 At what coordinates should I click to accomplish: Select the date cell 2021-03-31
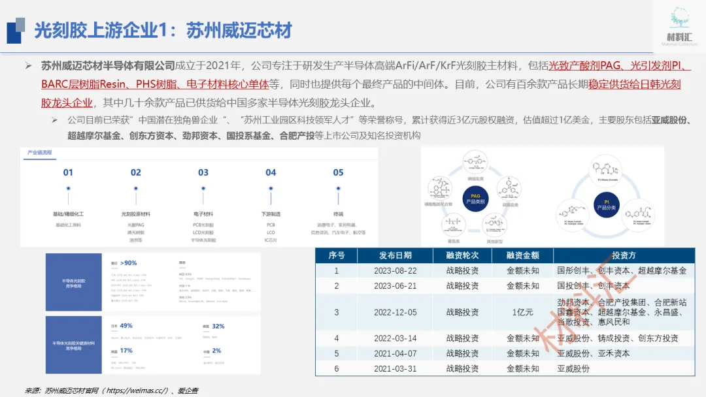(395, 368)
